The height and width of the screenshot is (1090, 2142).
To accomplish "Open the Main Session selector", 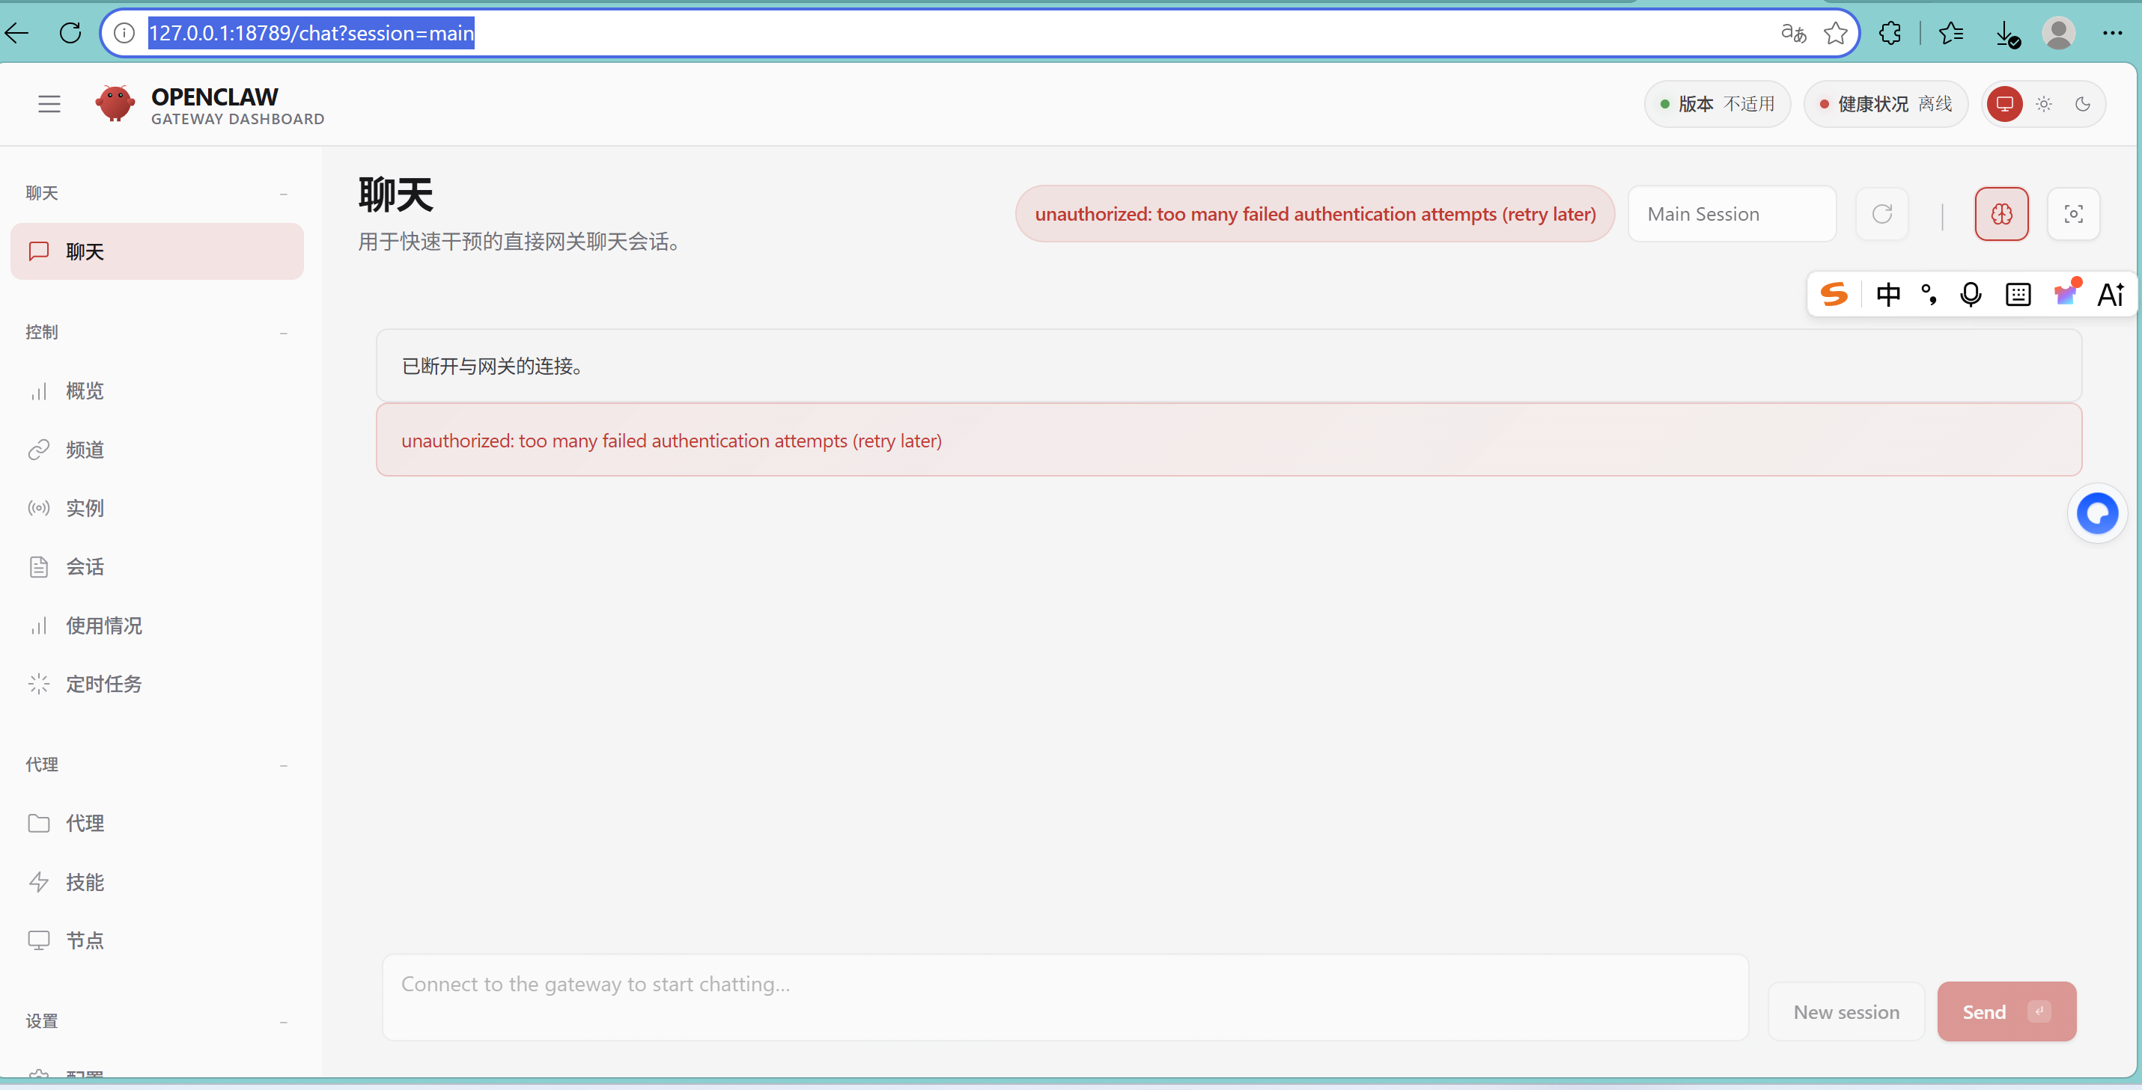I will click(x=1732, y=213).
